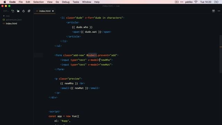
Task: Click the New File icon in explorer
Action: 13,11
